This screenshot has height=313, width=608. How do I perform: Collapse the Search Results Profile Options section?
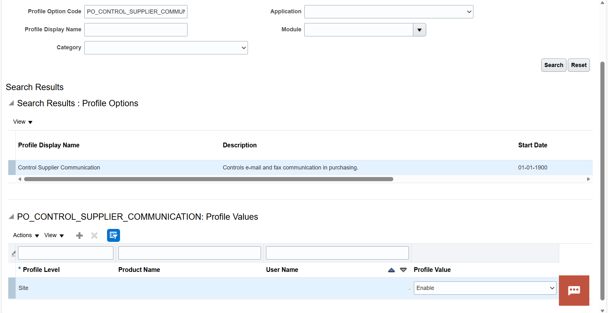pos(11,103)
